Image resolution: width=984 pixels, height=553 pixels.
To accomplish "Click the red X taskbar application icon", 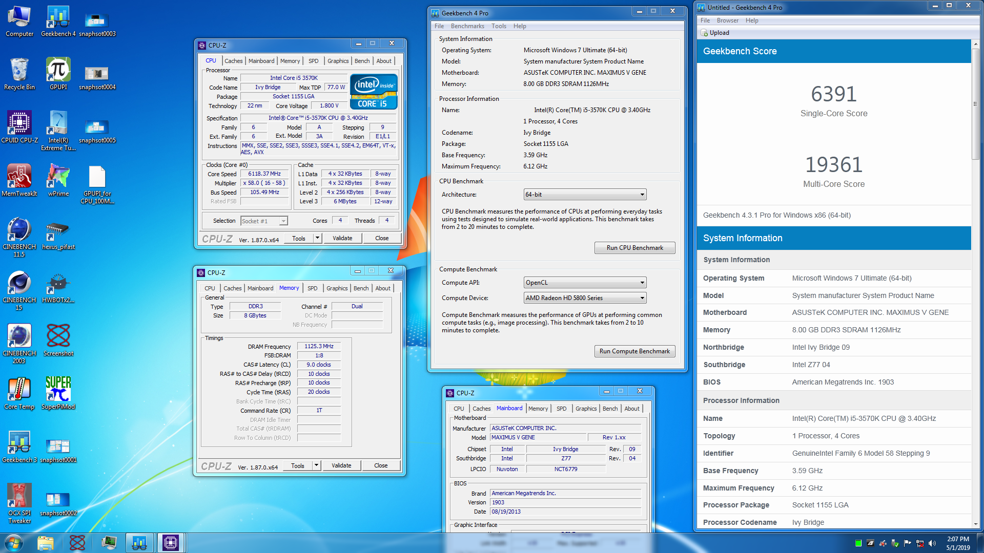I will (77, 543).
